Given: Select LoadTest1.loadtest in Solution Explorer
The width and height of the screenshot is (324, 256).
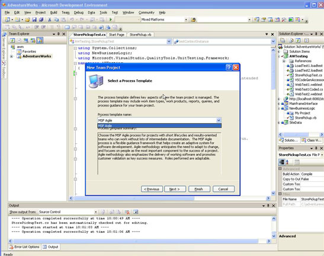Looking at the screenshot, I should [309, 66].
